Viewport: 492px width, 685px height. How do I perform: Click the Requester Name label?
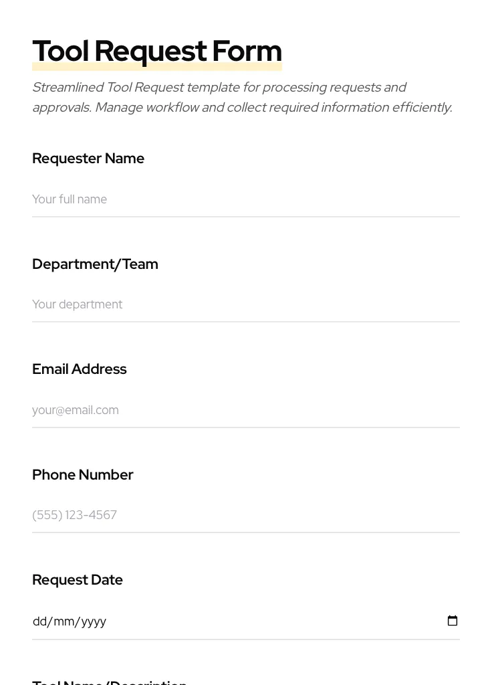88,159
